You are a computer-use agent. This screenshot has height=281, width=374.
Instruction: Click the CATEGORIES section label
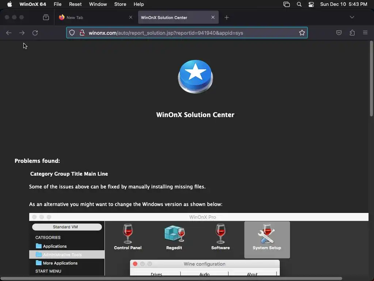(x=48, y=237)
